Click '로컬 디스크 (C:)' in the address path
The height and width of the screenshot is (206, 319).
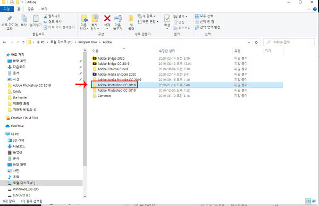[61, 42]
